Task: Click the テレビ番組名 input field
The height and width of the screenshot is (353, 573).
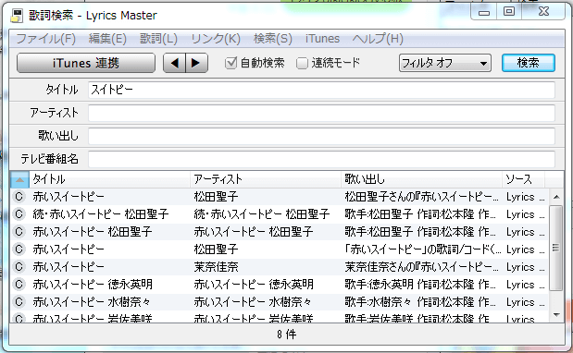Action: (321, 159)
